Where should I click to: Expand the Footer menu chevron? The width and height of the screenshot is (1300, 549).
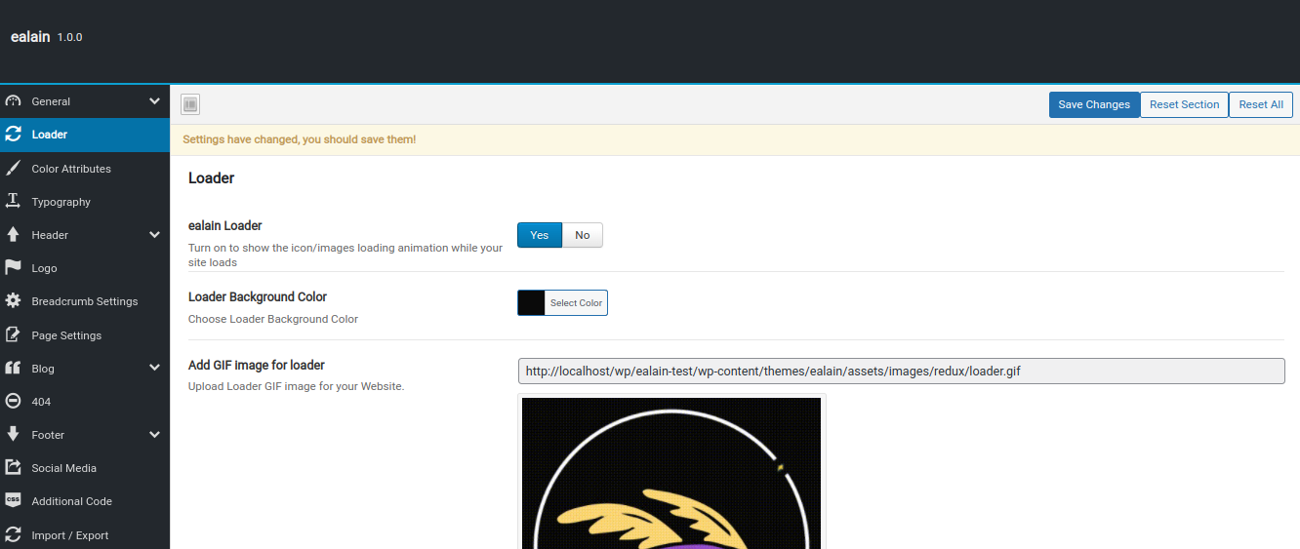(154, 434)
